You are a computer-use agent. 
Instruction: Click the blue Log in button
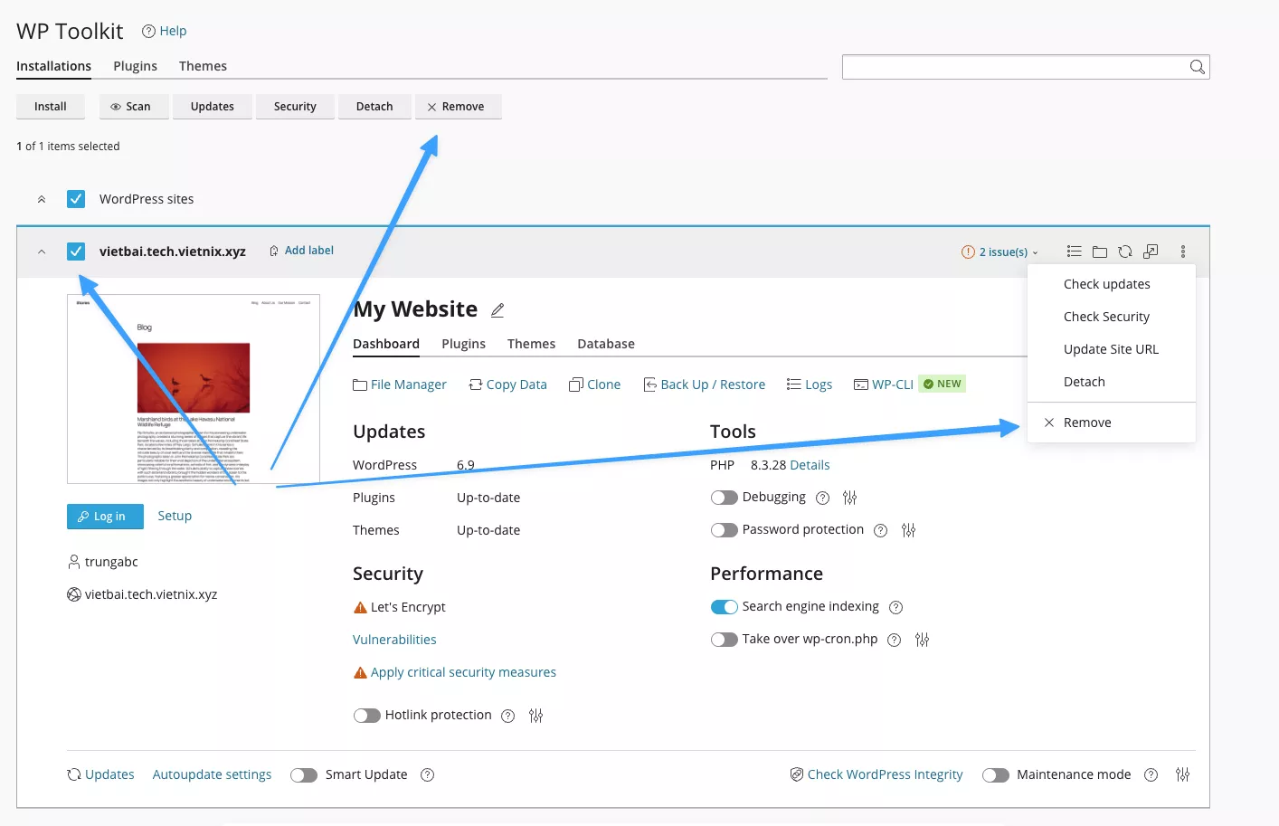[105, 517]
